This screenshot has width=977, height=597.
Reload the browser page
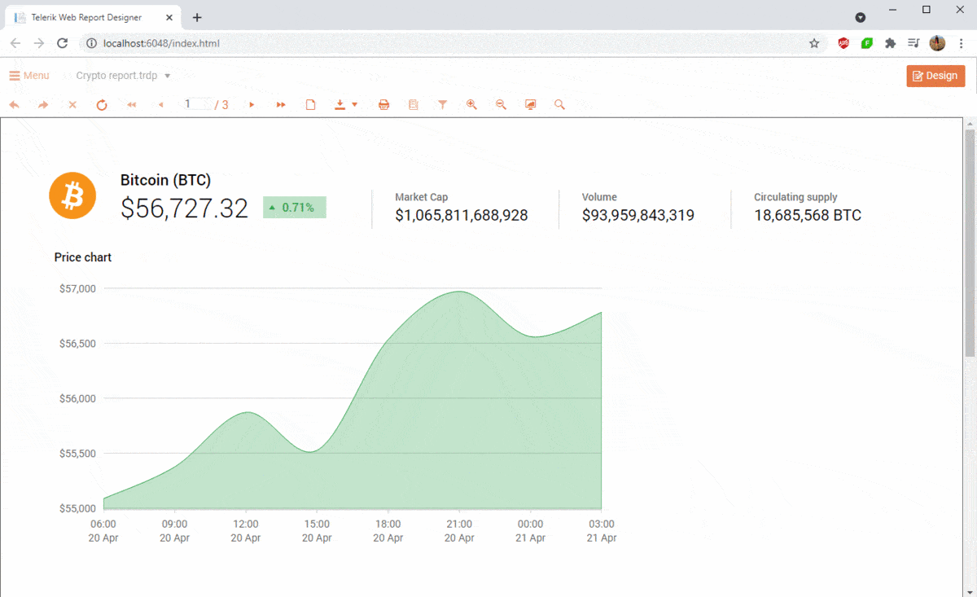63,43
